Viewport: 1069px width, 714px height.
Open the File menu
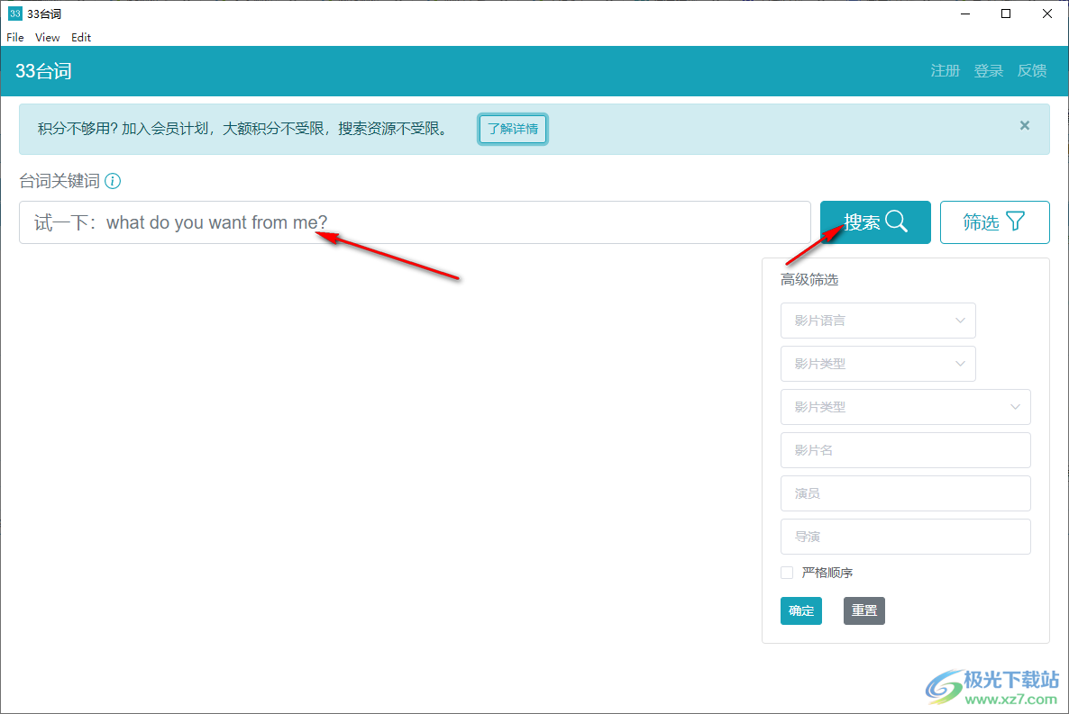pos(15,38)
